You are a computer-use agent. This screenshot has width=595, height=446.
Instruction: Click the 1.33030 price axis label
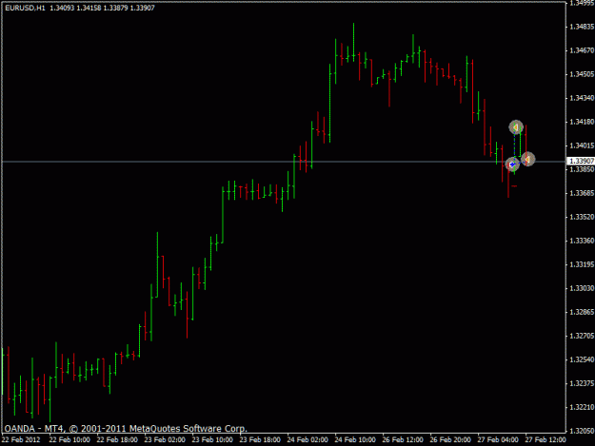tap(582, 288)
